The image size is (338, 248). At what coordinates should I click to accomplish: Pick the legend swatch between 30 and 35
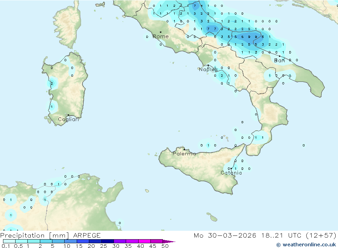(x=120, y=241)
